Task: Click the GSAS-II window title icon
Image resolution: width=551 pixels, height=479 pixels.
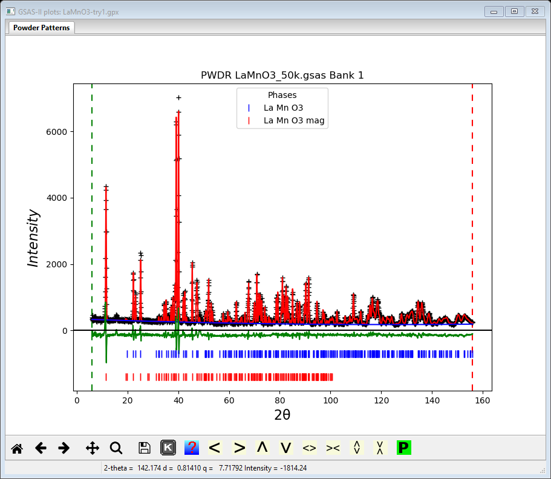Action: pyautogui.click(x=10, y=11)
